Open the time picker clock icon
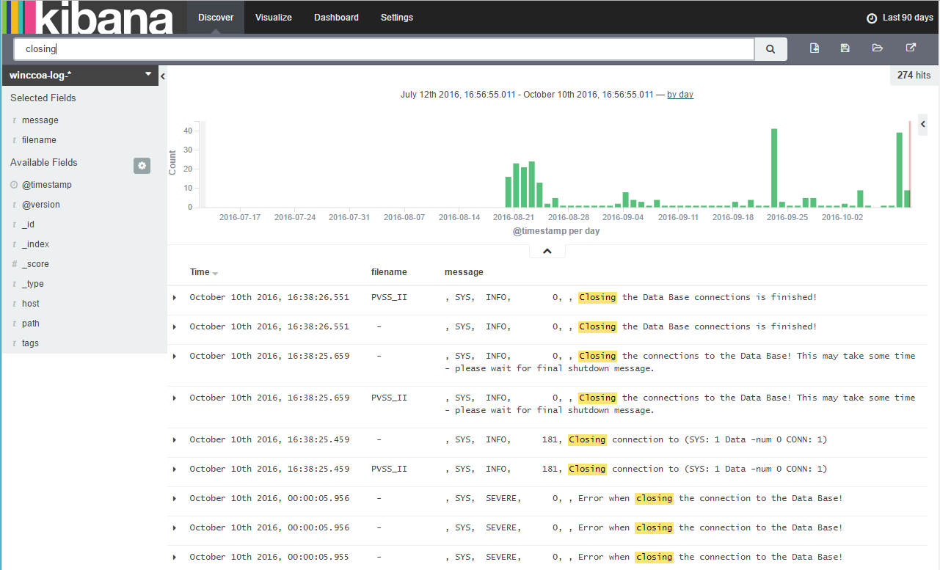The image size is (940, 570). point(872,18)
